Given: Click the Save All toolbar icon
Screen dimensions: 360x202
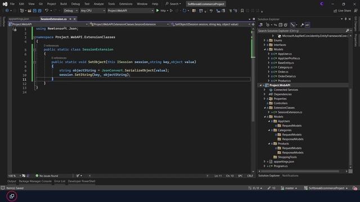Looking at the screenshot, I should pos(40,11).
